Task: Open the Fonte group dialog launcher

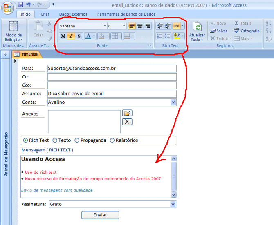Action: (150, 45)
